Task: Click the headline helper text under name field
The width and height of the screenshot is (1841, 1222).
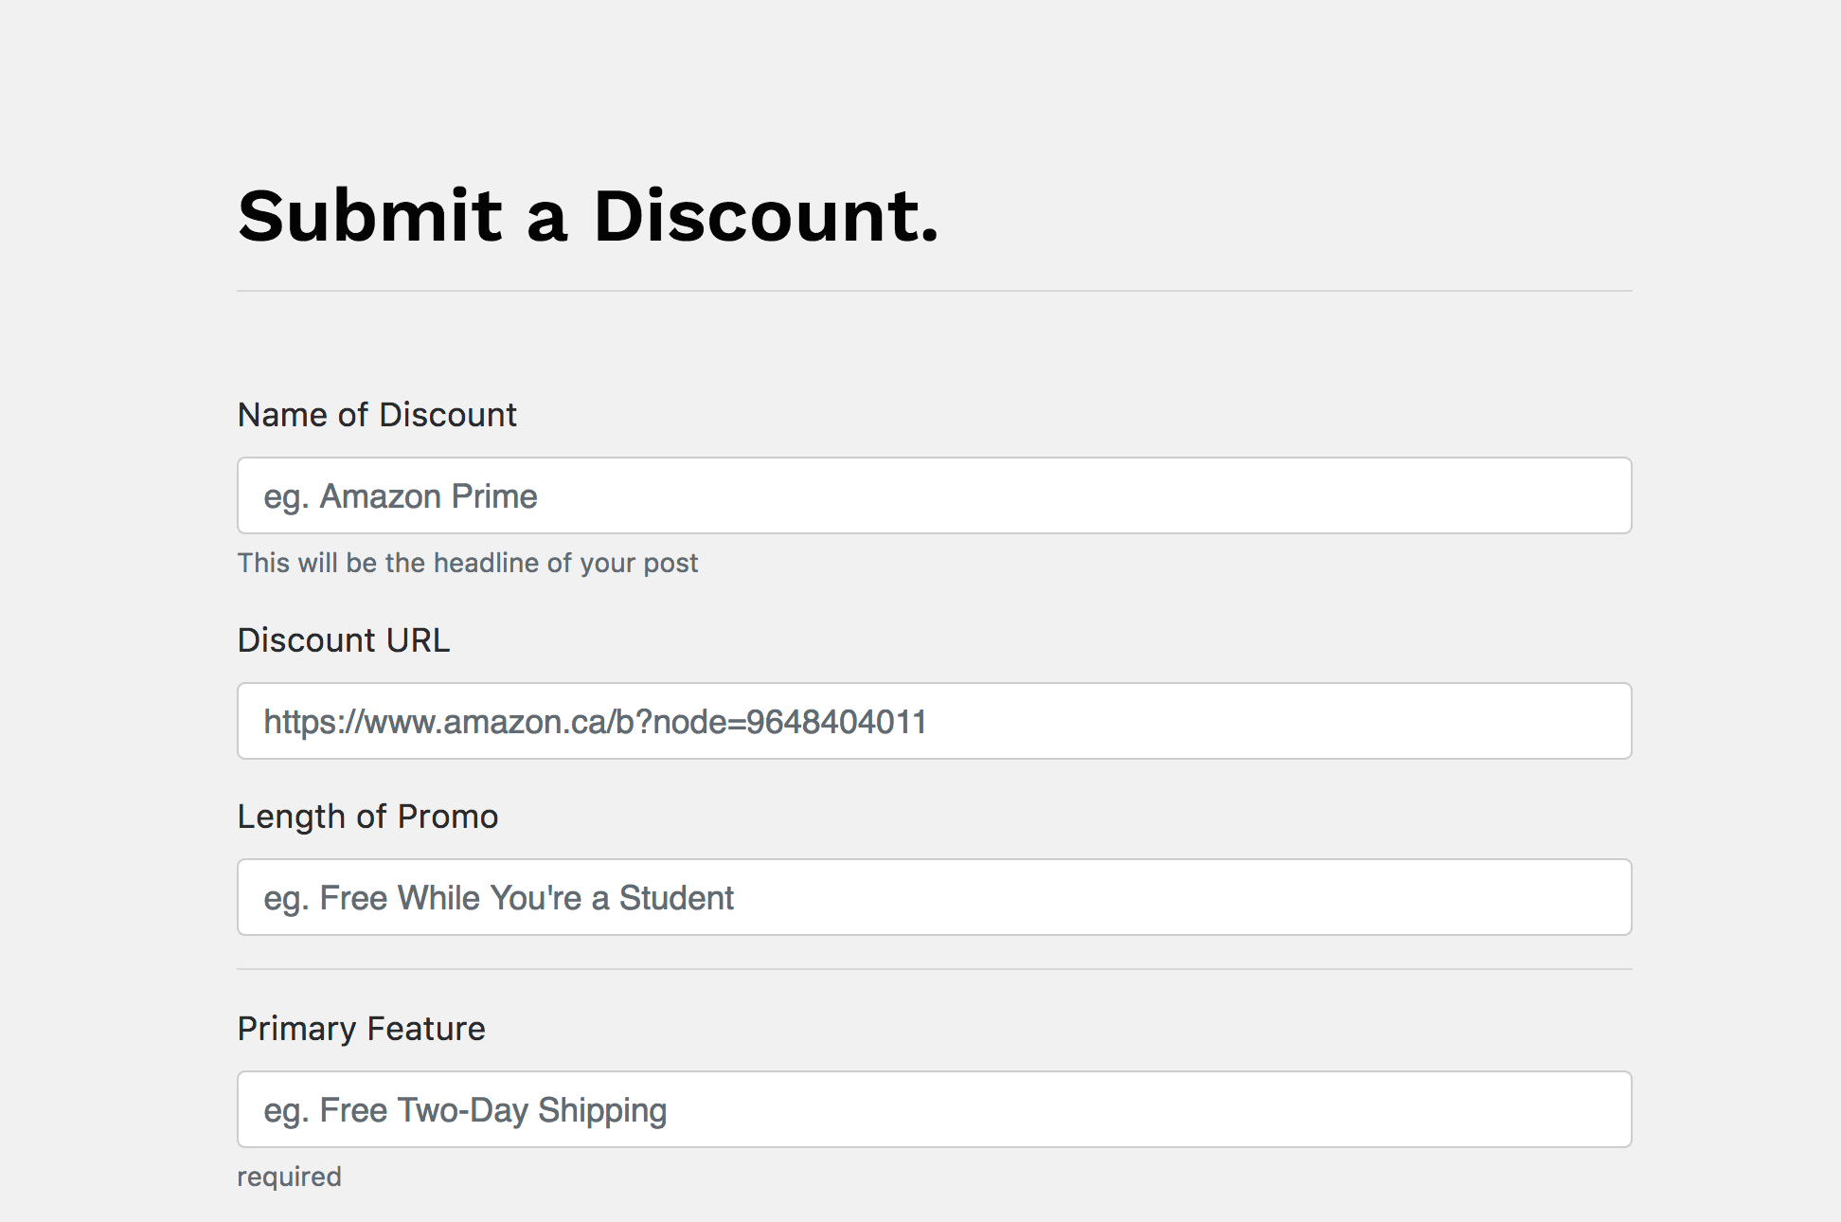Action: point(467,563)
